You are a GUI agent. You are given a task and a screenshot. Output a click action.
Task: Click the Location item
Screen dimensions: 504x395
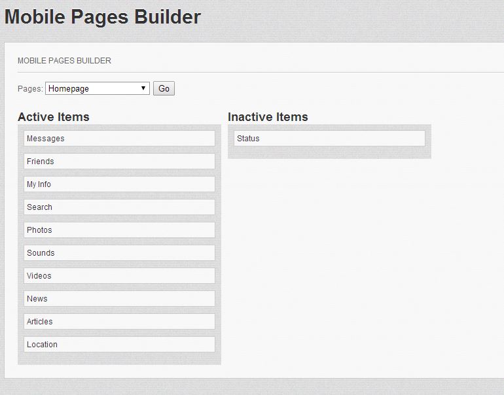pyautogui.click(x=119, y=345)
